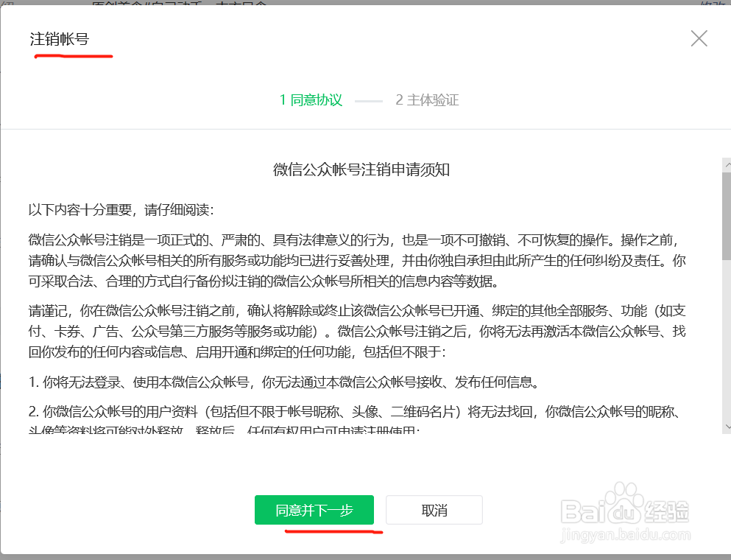Screen dimensions: 731x560
Task: Click the divider line between step indicators
Action: pyautogui.click(x=368, y=99)
